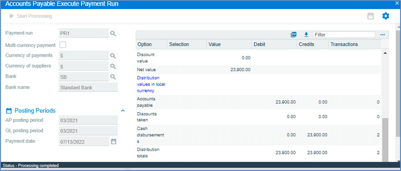
Task: Click the Transactions column header
Action: coord(355,44)
